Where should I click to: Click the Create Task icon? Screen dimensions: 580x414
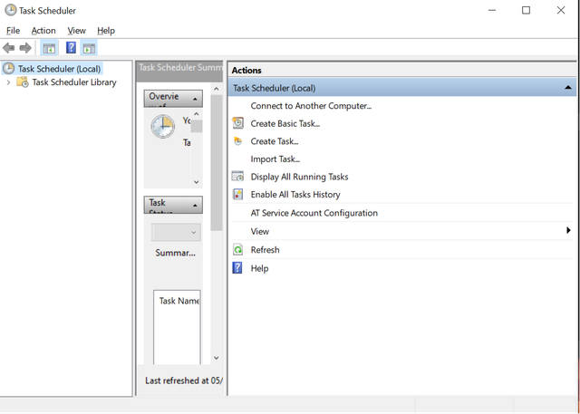237,140
